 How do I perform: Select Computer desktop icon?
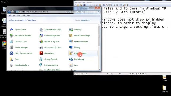tap(4, 1)
